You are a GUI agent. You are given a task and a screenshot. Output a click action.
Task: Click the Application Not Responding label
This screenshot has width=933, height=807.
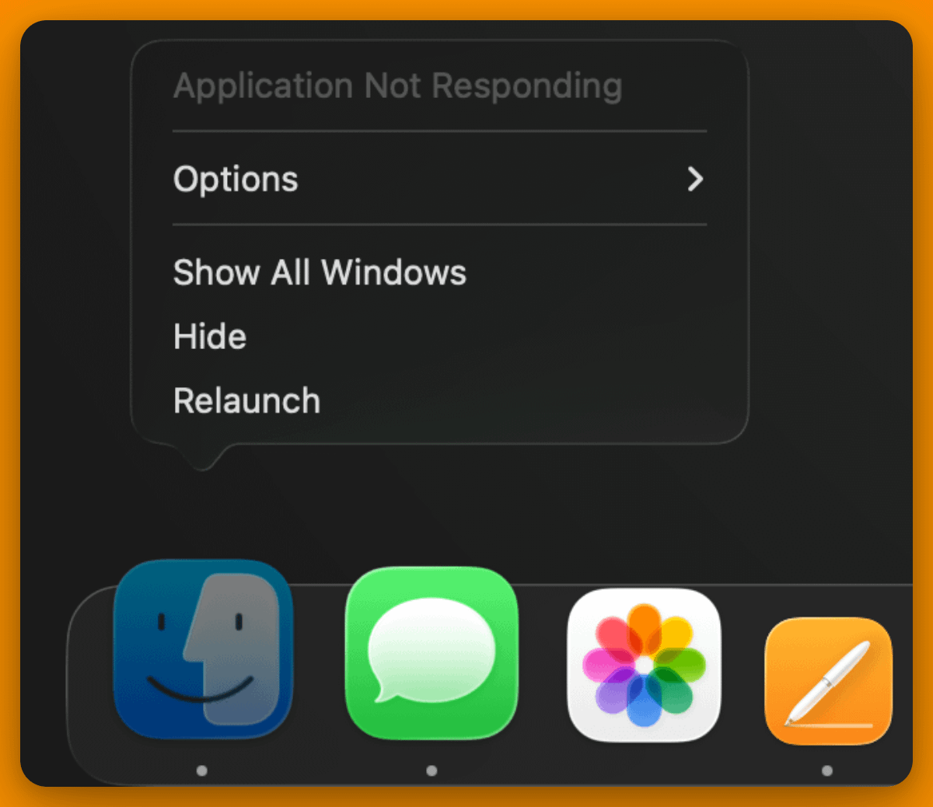pos(398,86)
